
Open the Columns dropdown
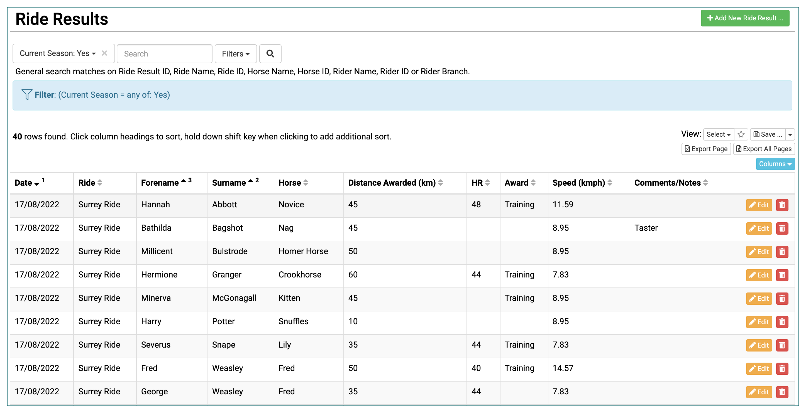click(x=775, y=164)
